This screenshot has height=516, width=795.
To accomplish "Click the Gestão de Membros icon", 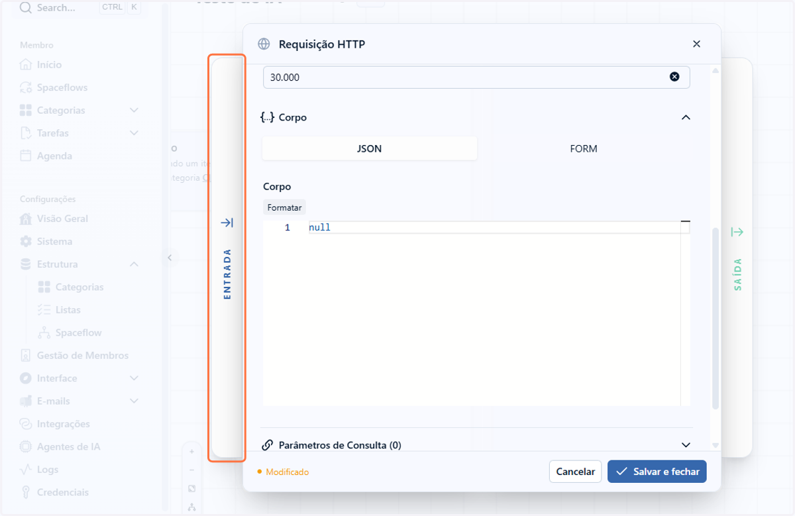I will pyautogui.click(x=26, y=356).
